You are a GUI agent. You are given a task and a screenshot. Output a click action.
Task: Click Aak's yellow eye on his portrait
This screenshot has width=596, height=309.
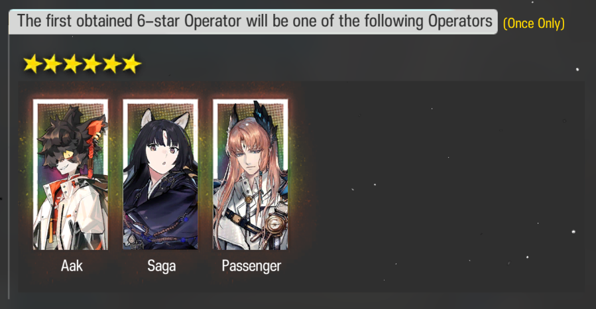pyautogui.click(x=69, y=154)
